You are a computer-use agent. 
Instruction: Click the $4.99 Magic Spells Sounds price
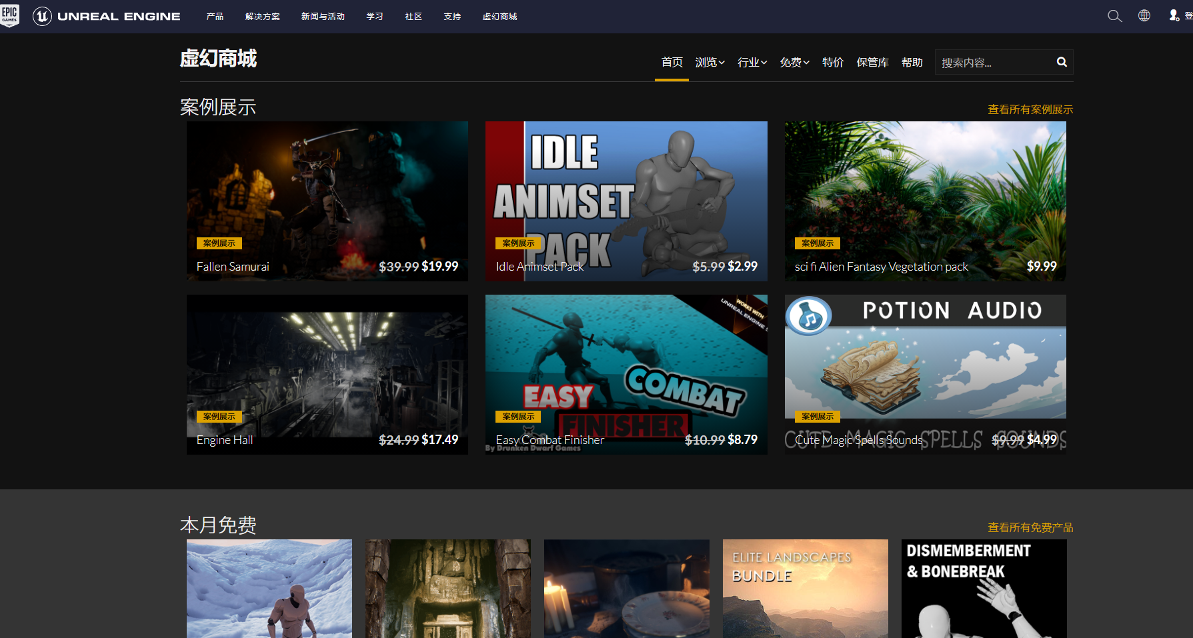pos(1042,439)
